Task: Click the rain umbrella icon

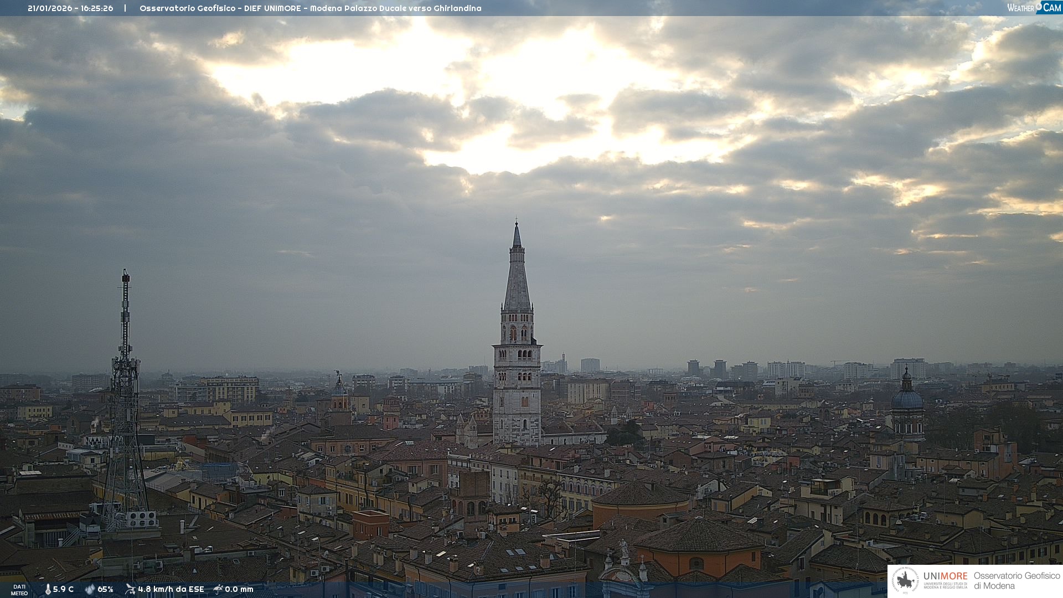Action: (x=218, y=589)
